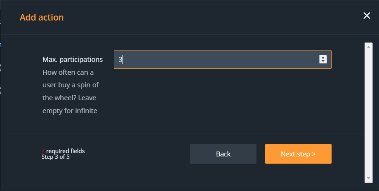Click the 'user buy a spin of' text line
Image resolution: width=379 pixels, height=191 pixels.
coord(71,85)
